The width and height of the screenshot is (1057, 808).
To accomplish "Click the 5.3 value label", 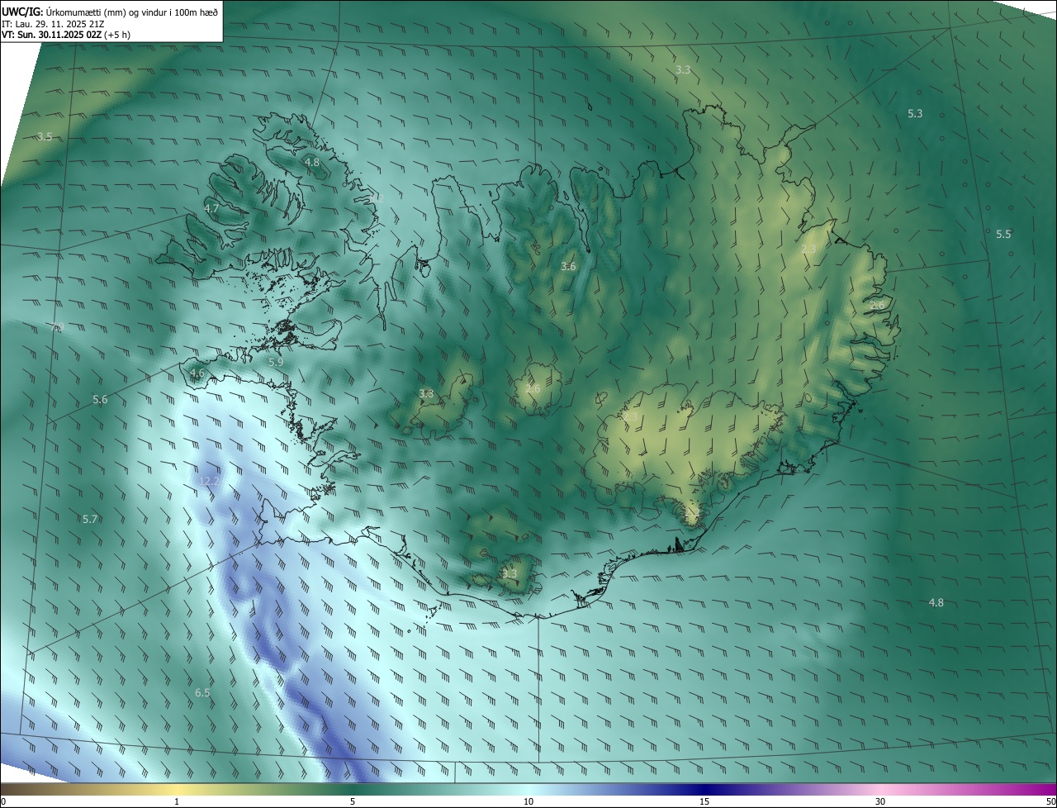I will pos(915,113).
